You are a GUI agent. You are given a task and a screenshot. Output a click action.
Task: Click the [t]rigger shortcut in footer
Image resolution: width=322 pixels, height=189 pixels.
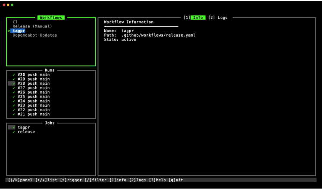pyautogui.click(x=71, y=180)
